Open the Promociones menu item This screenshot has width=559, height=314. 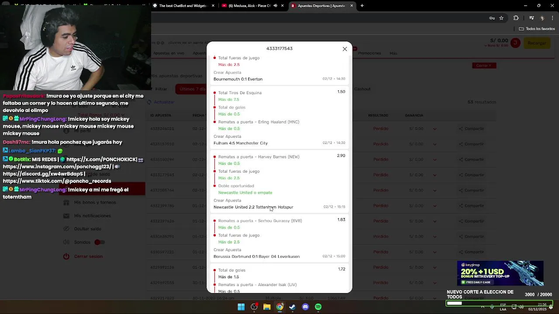click(369, 53)
